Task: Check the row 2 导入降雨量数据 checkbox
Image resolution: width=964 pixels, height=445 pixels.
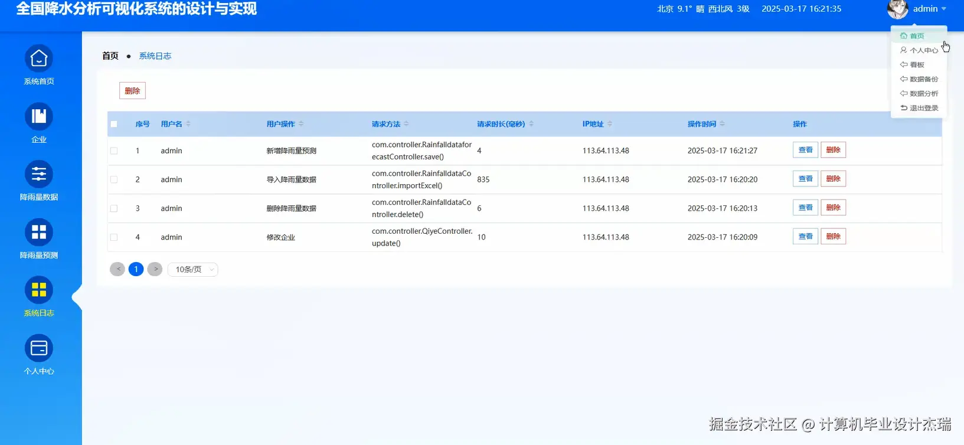Action: click(114, 179)
